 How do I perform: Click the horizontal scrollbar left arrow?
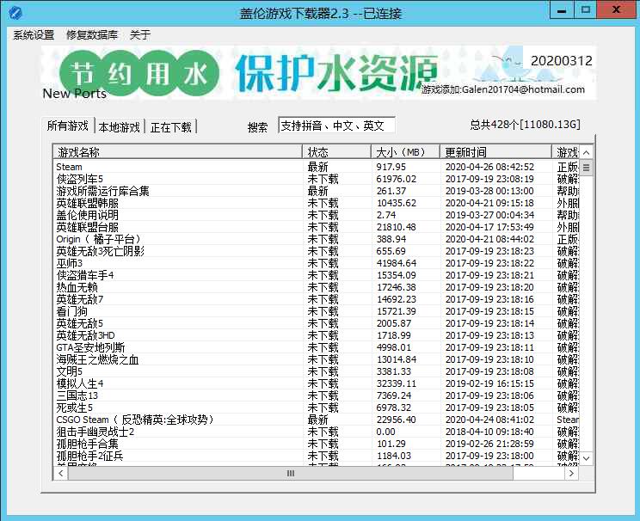coord(61,473)
